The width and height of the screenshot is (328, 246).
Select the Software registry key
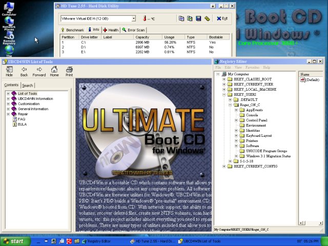tap(250, 146)
